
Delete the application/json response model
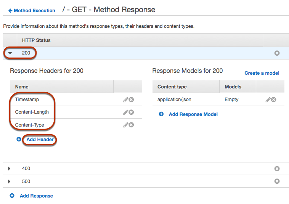[x=273, y=100]
